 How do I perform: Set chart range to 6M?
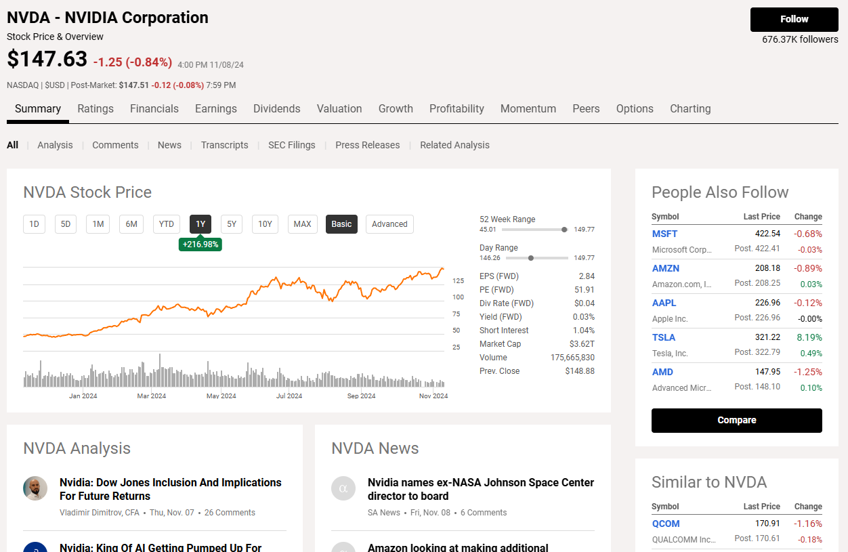click(131, 224)
